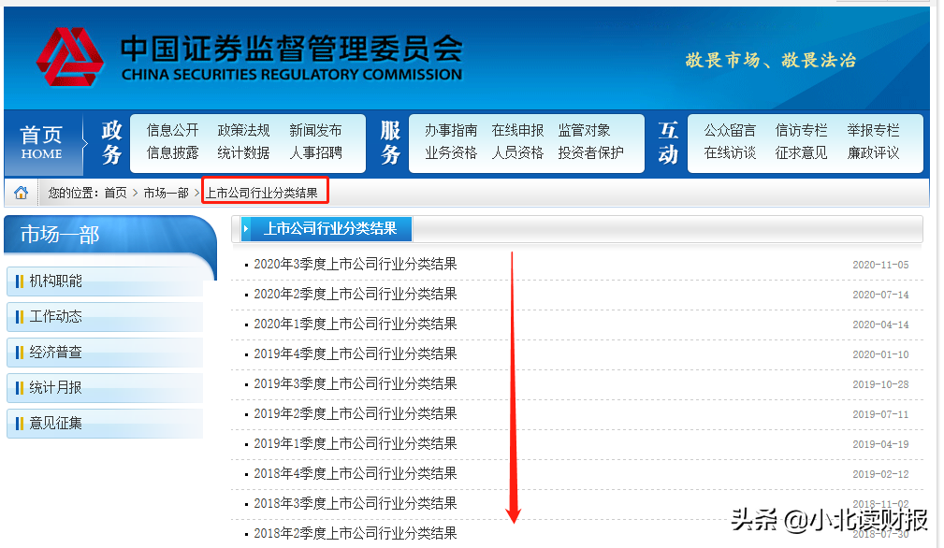
Task: Open the 在线申报 link
Action: point(517,131)
